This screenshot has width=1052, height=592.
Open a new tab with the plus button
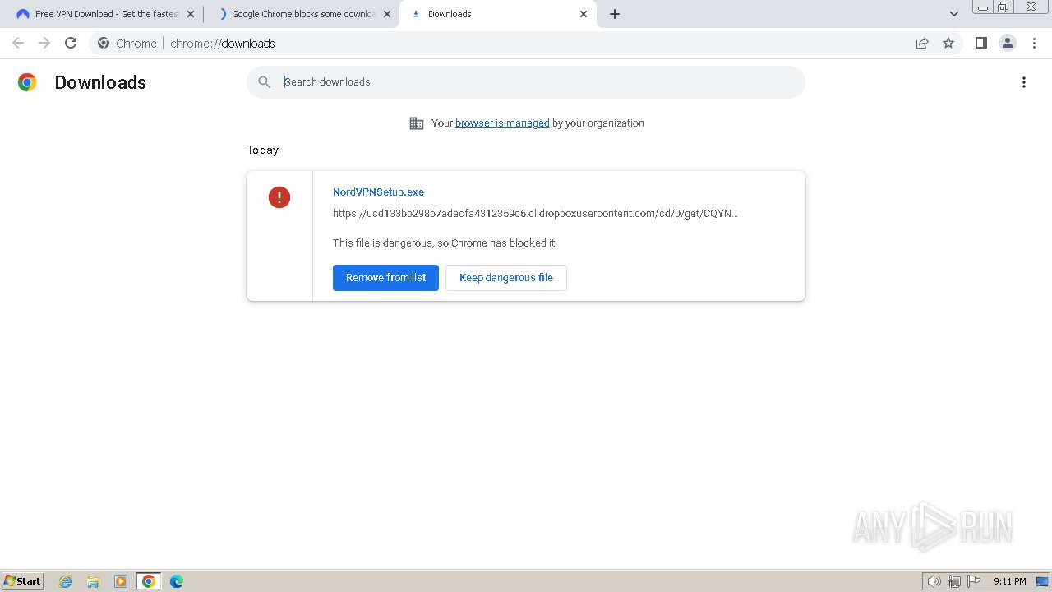tap(615, 14)
